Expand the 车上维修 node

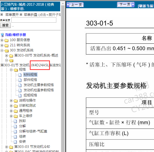pyautogui.click(x=11, y=116)
